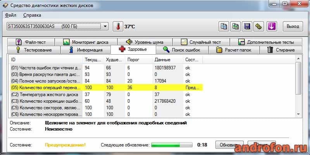Click the attribute list scrollbar thumb
310x155 pixels.
[x=298, y=78]
